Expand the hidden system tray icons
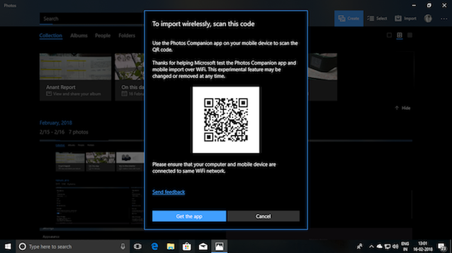 [371, 246]
